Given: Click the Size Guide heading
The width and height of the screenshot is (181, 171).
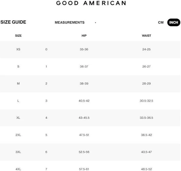Looking at the screenshot, I should 13,22.
